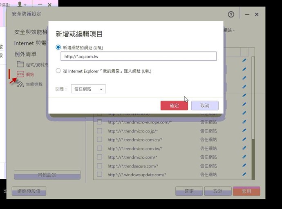
Task: Click the 其他設定 button
Action: point(47,175)
